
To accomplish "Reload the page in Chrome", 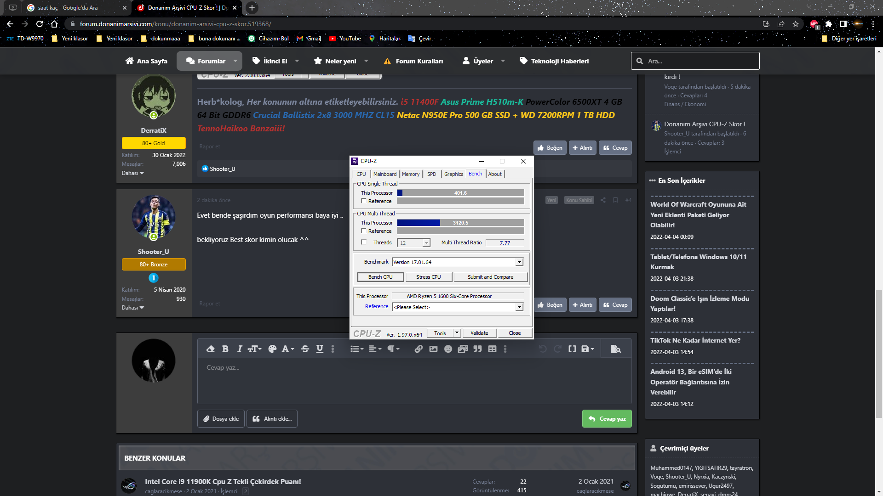I will [x=40, y=24].
